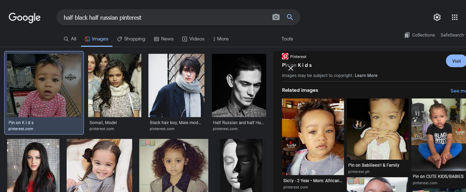This screenshot has height=192, width=466.
Task: Open the Somali, Model image result
Action: coord(115,85)
